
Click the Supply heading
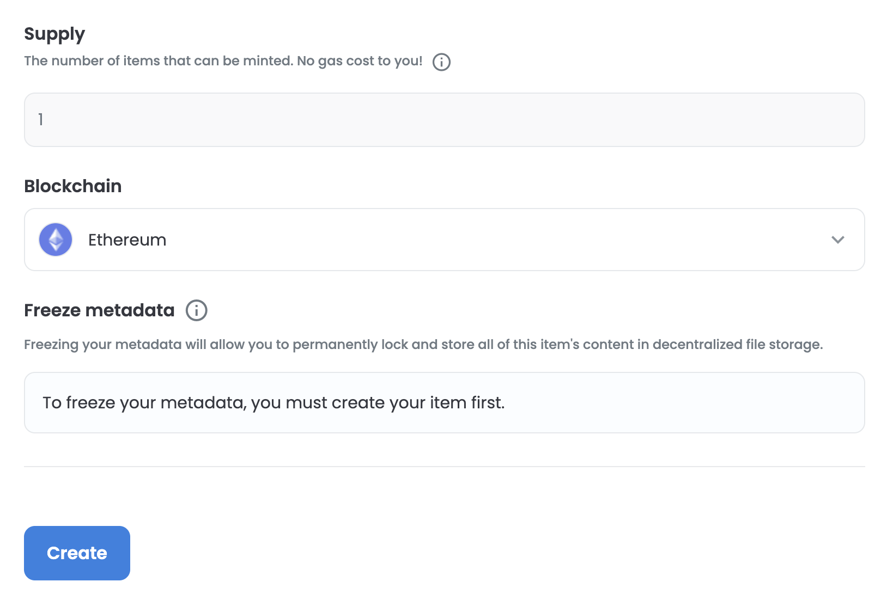tap(54, 34)
